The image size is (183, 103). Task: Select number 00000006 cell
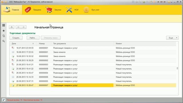pos(43,77)
